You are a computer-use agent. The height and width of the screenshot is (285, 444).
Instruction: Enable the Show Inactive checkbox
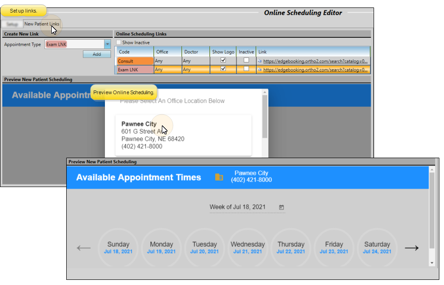click(118, 42)
